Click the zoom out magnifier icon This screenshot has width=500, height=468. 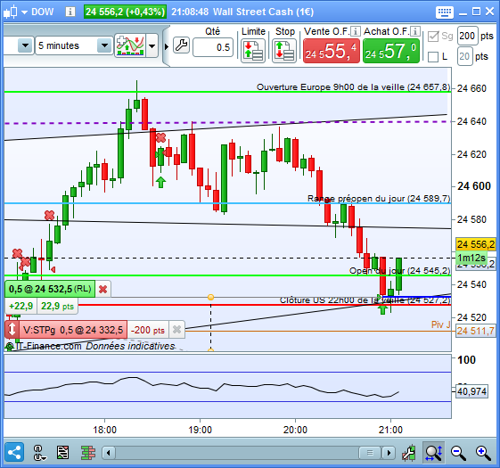click(458, 453)
